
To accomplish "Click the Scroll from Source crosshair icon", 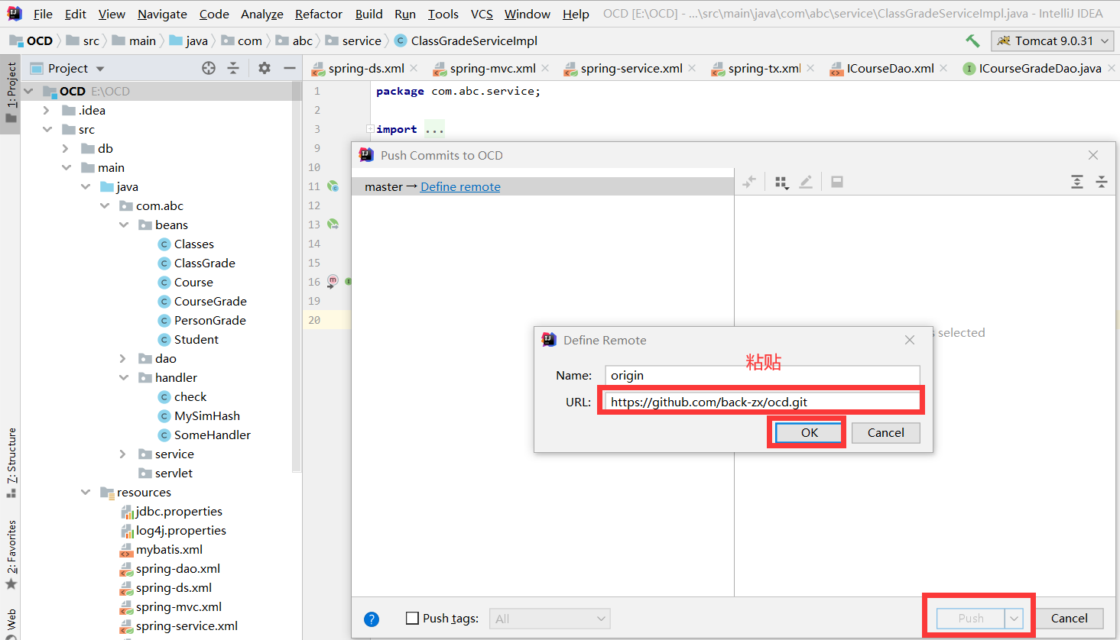I will [208, 68].
